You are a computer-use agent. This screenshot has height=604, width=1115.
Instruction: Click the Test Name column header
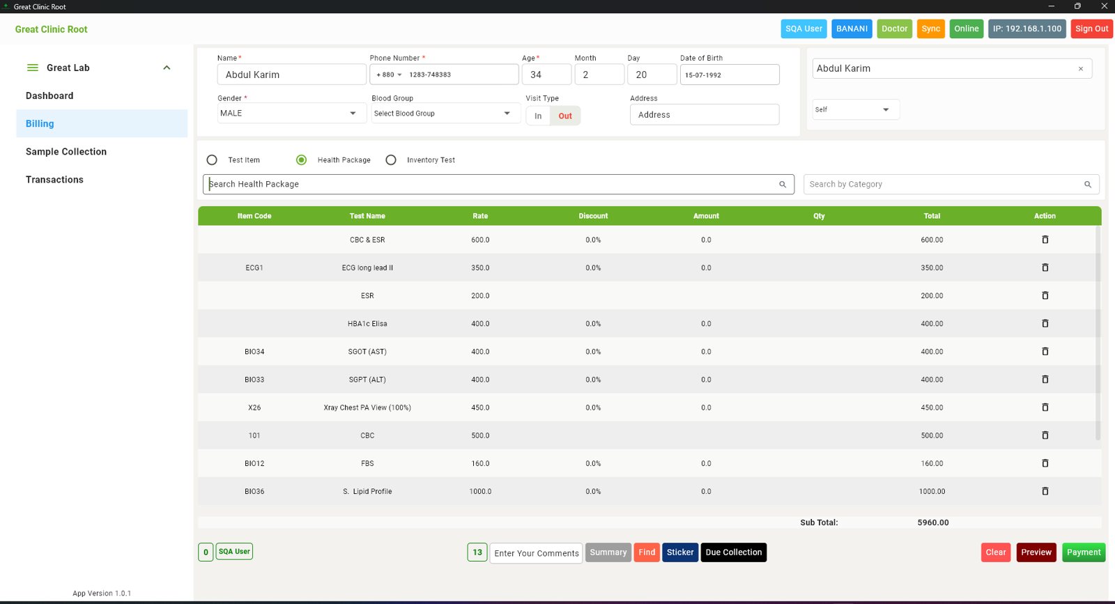click(367, 216)
